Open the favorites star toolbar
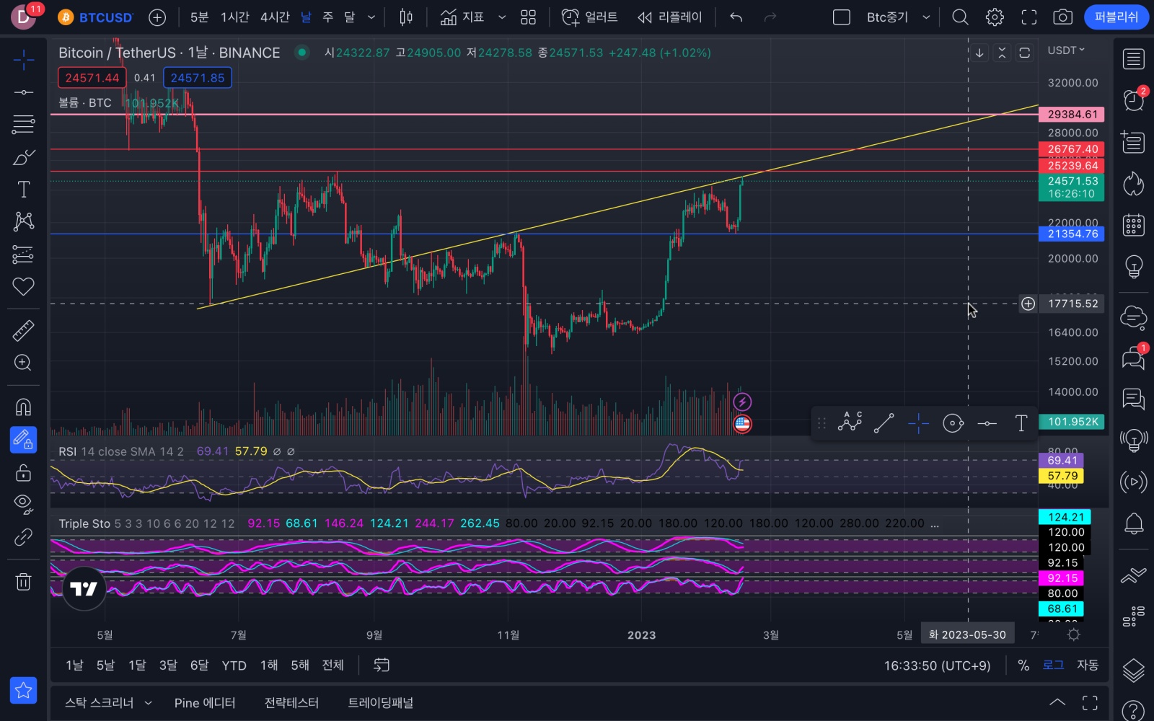 pos(23,691)
